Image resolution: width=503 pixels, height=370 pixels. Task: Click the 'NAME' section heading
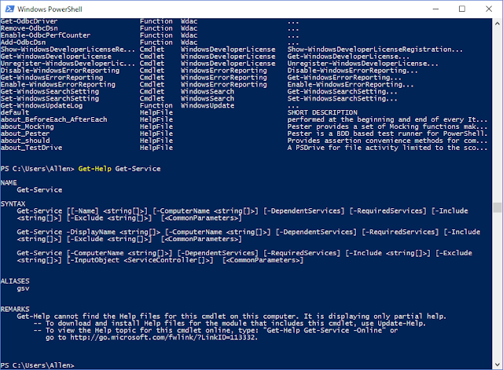9,183
